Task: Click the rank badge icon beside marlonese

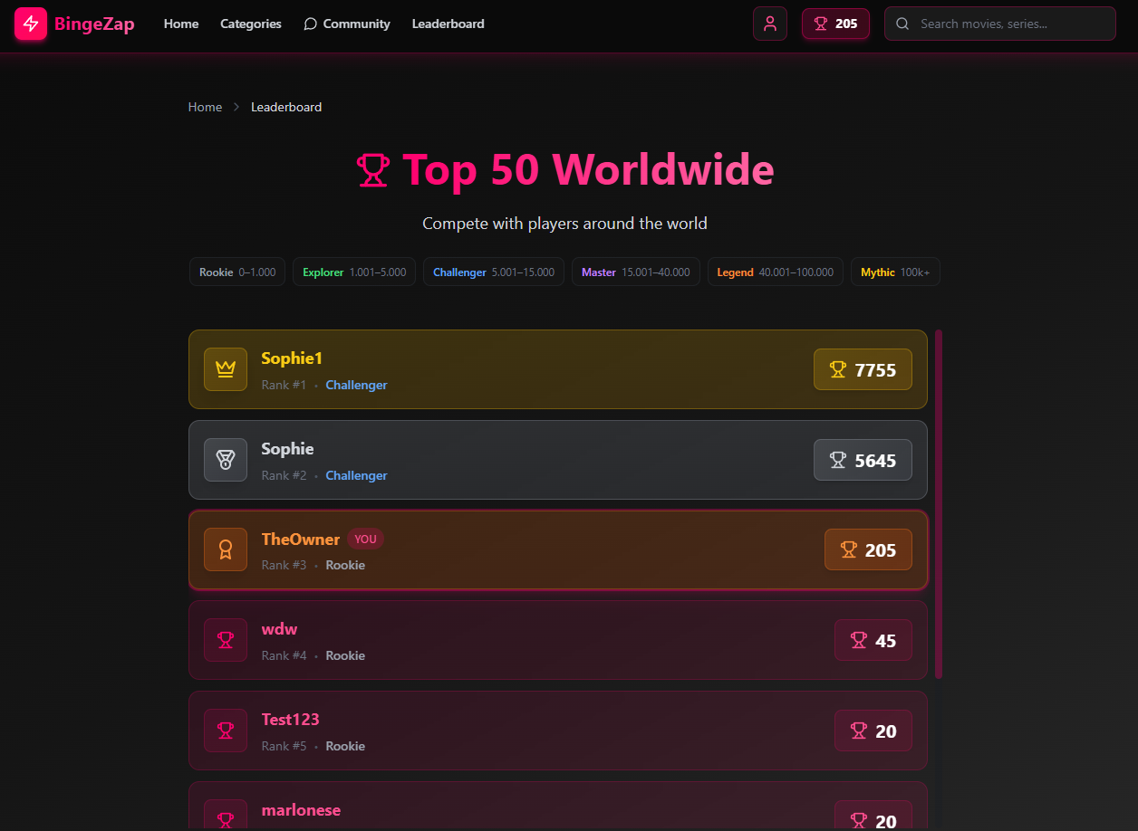Action: click(225, 814)
